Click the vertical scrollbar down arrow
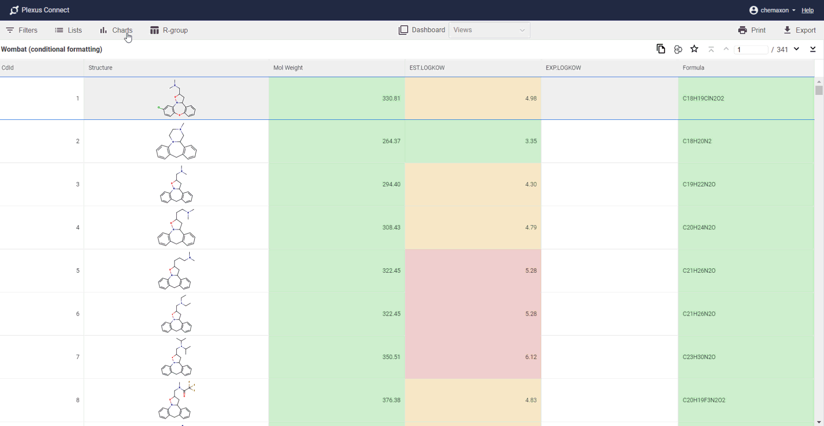 point(819,422)
